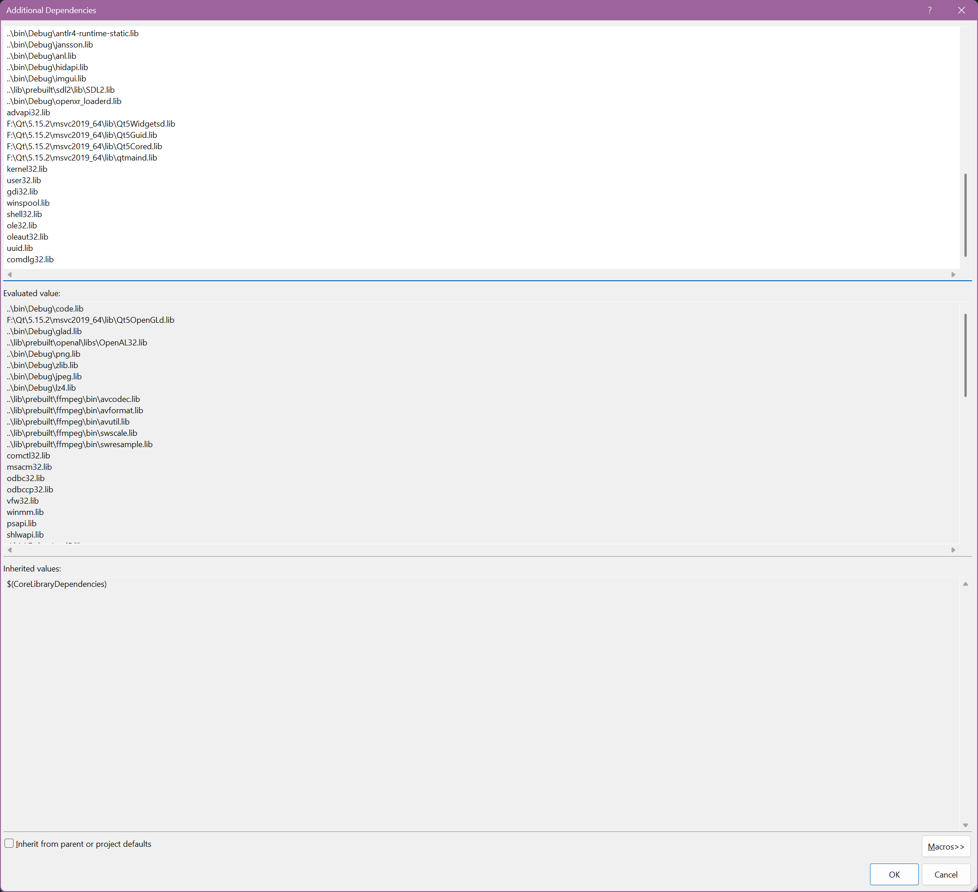Cancel the dependency changes
The height and width of the screenshot is (892, 978).
(945, 874)
